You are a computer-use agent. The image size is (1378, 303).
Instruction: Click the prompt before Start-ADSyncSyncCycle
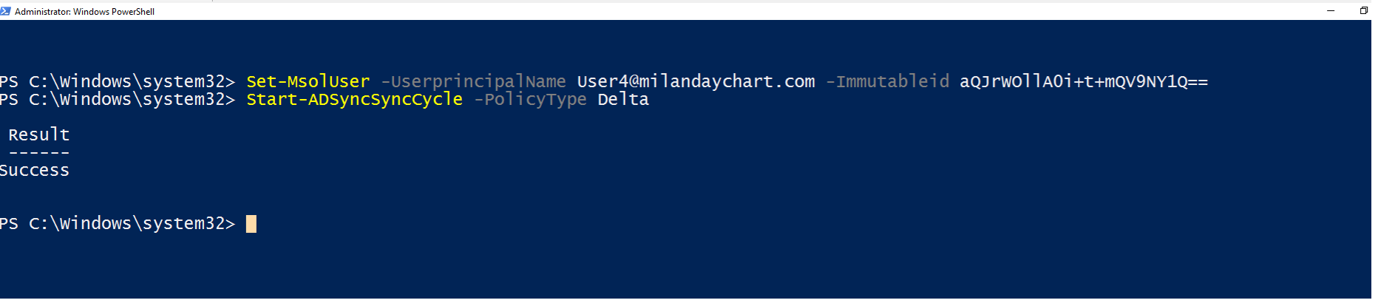118,99
